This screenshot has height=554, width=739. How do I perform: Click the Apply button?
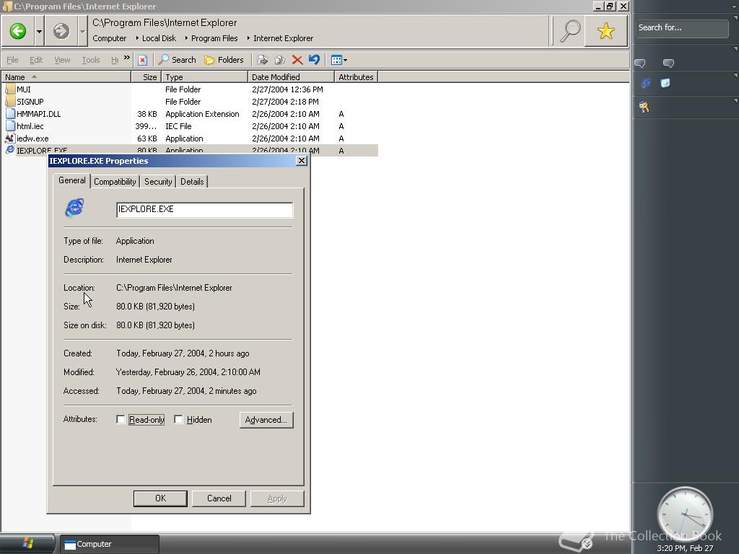coord(277,498)
